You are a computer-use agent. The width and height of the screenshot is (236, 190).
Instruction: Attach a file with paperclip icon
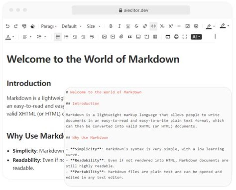pyautogui.click(x=121, y=37)
